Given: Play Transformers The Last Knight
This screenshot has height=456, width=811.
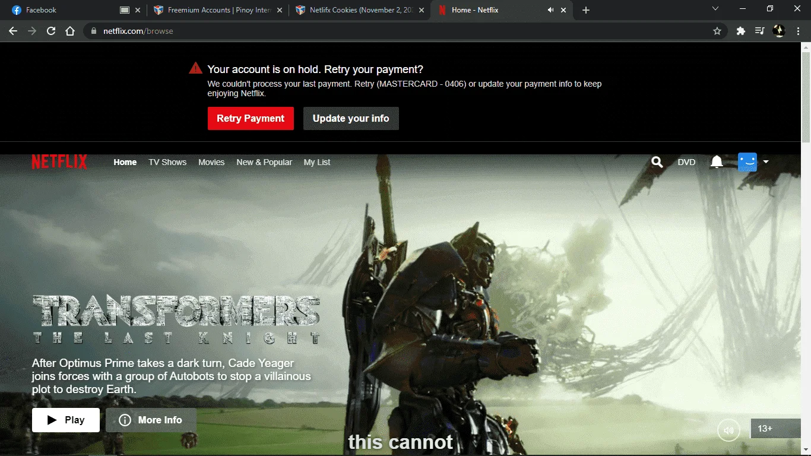Looking at the screenshot, I should [66, 420].
